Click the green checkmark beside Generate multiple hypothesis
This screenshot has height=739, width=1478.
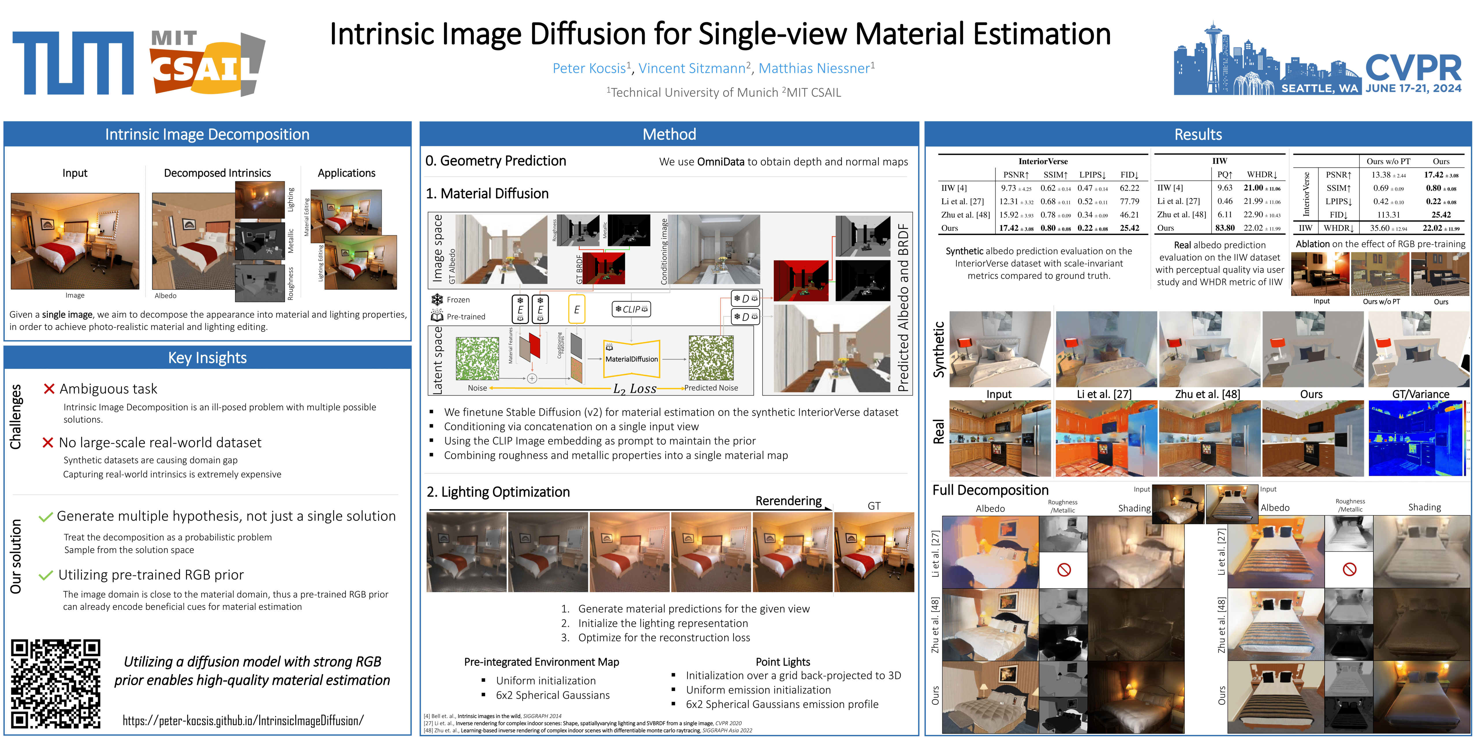(45, 517)
